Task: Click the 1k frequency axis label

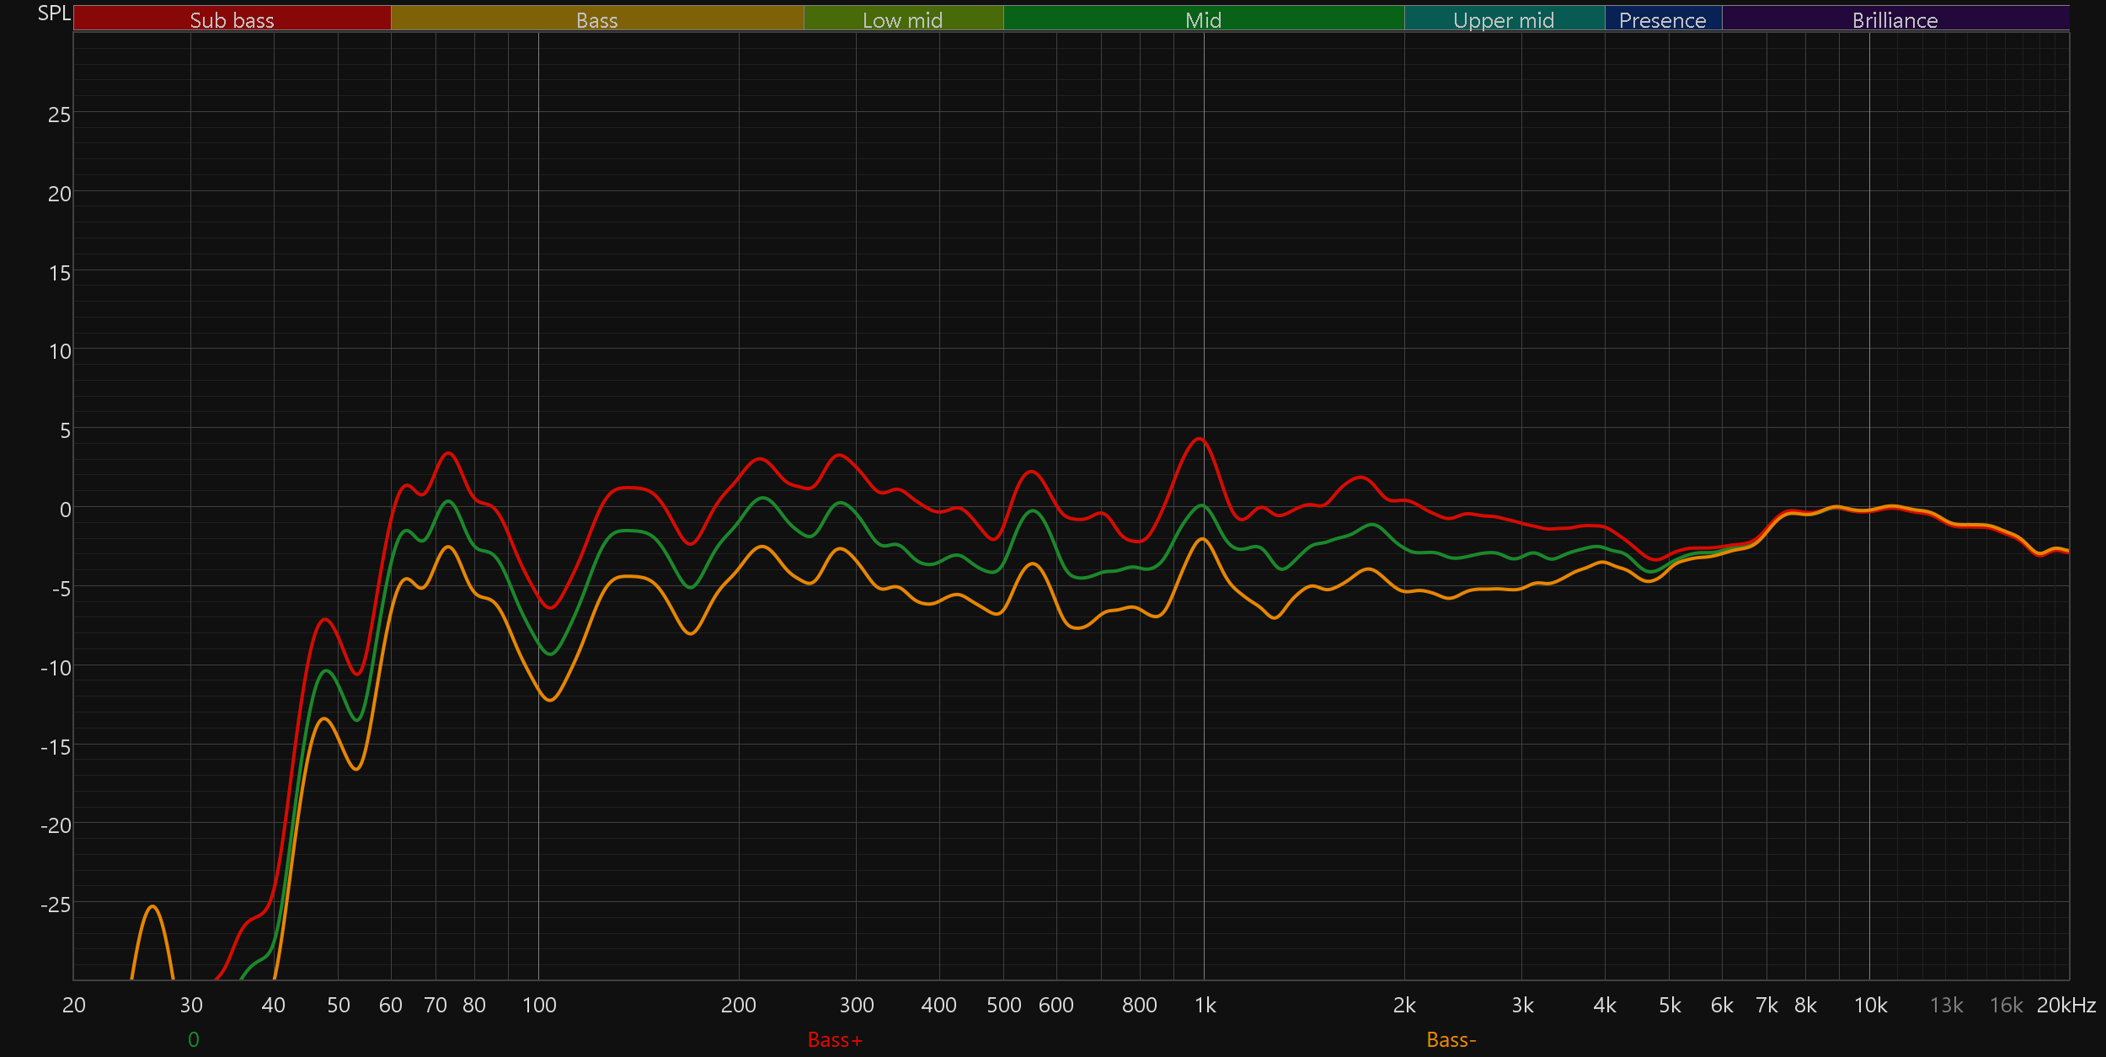Action: point(1205,1005)
